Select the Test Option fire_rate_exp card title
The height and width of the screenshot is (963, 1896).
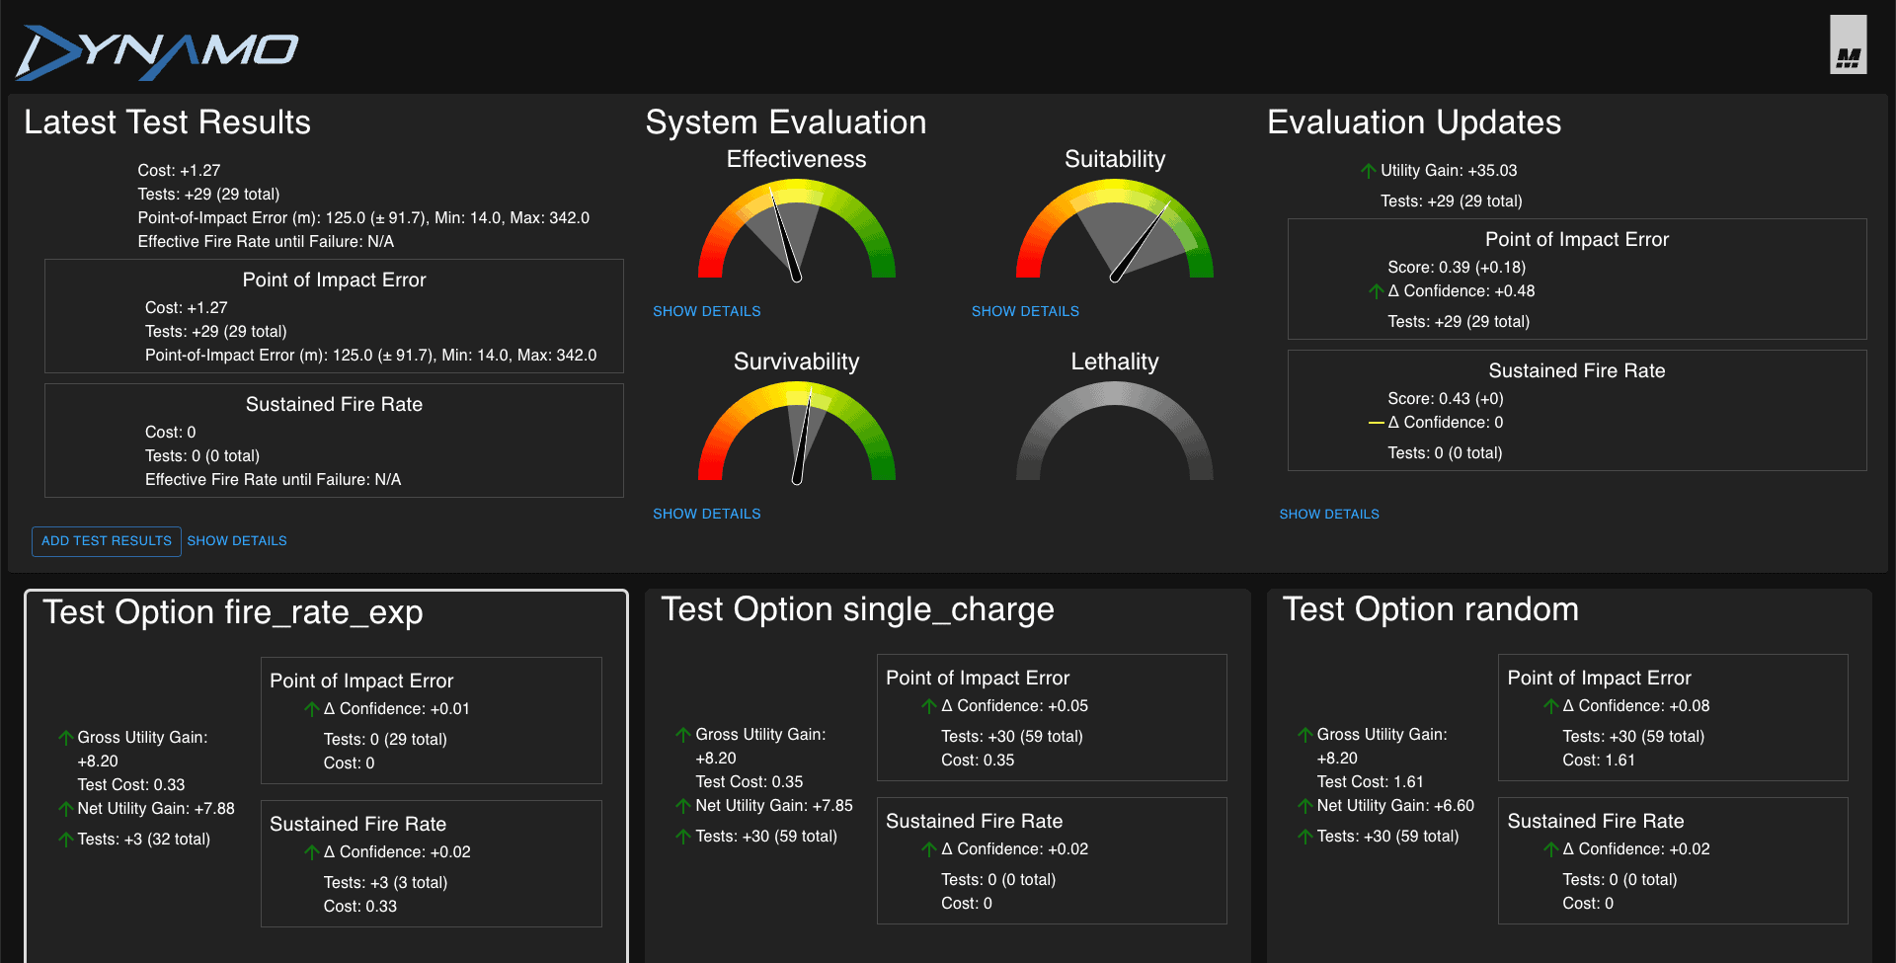click(233, 612)
